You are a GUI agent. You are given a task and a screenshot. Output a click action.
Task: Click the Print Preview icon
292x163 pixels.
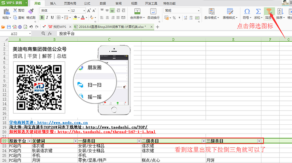(x=26, y=27)
